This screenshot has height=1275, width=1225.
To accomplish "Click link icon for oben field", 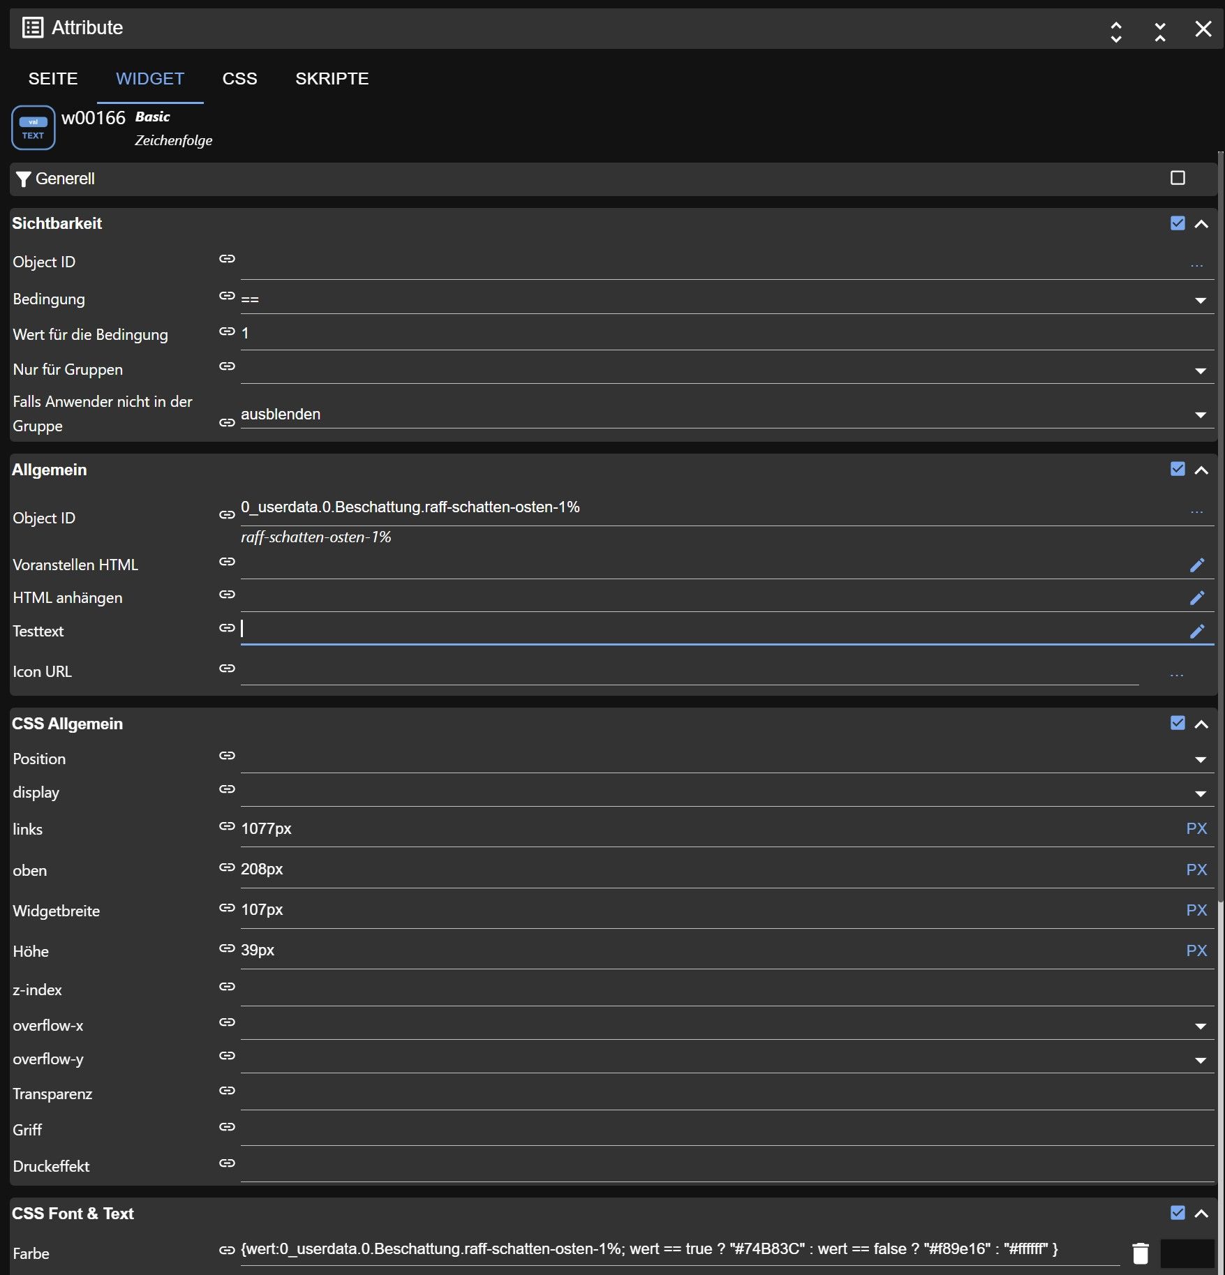I will 227,867.
